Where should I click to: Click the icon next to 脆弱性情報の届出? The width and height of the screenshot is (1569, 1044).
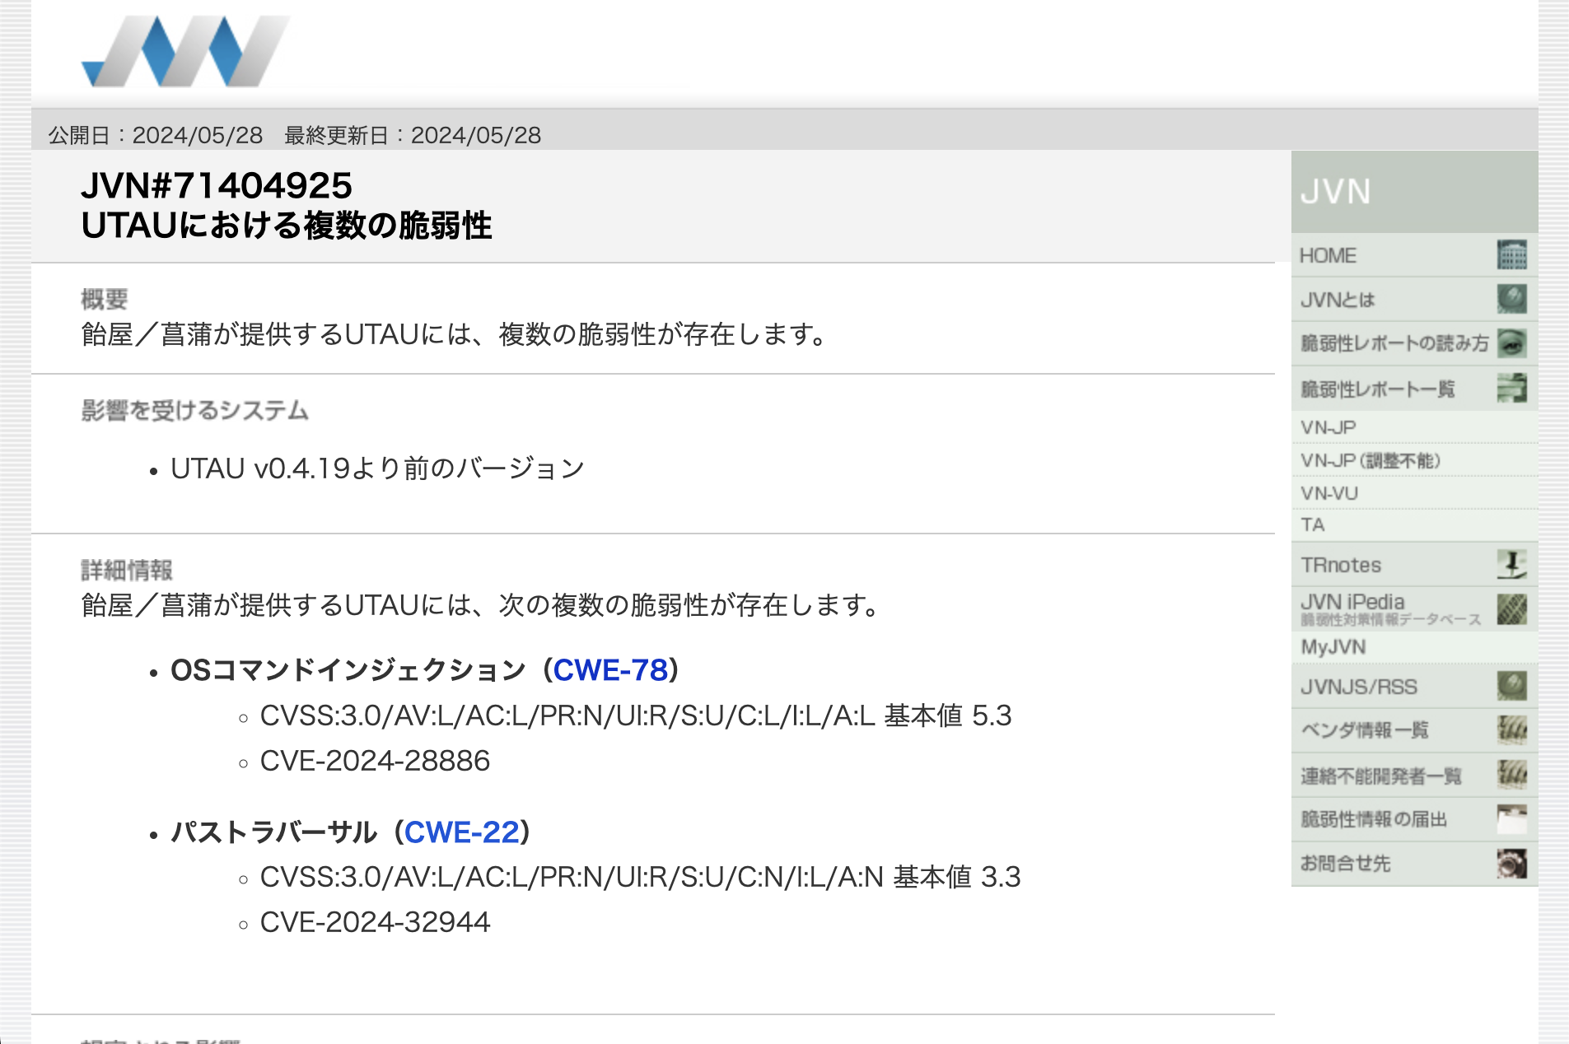click(1511, 819)
